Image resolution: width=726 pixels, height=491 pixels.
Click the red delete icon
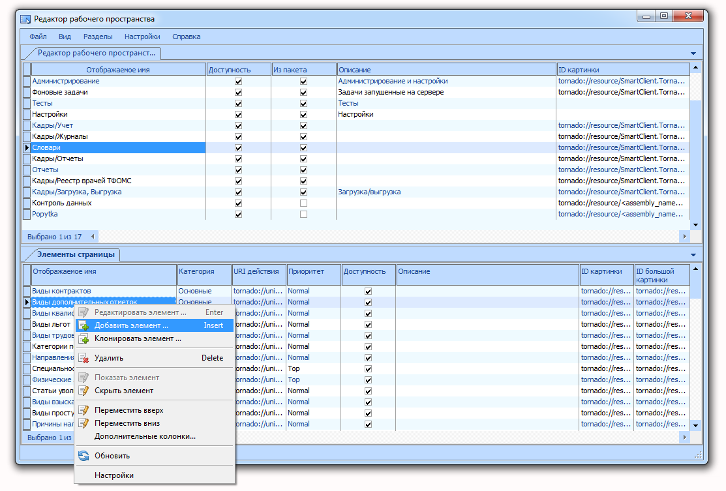[83, 358]
